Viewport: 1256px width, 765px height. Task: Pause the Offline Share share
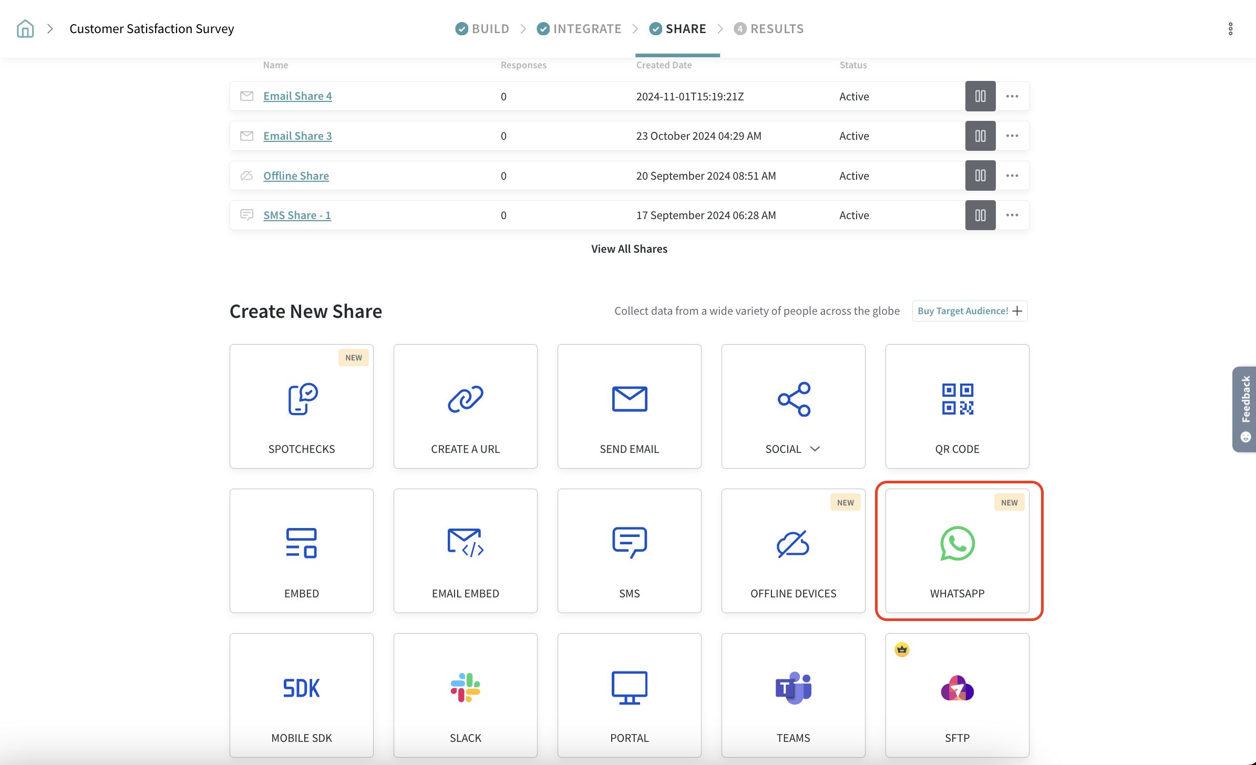click(980, 175)
